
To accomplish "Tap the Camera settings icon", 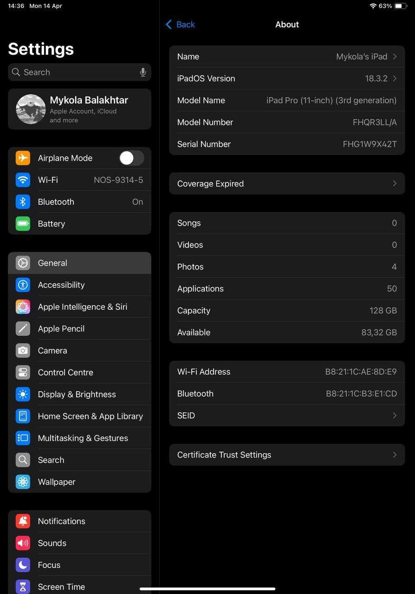I will tap(23, 350).
